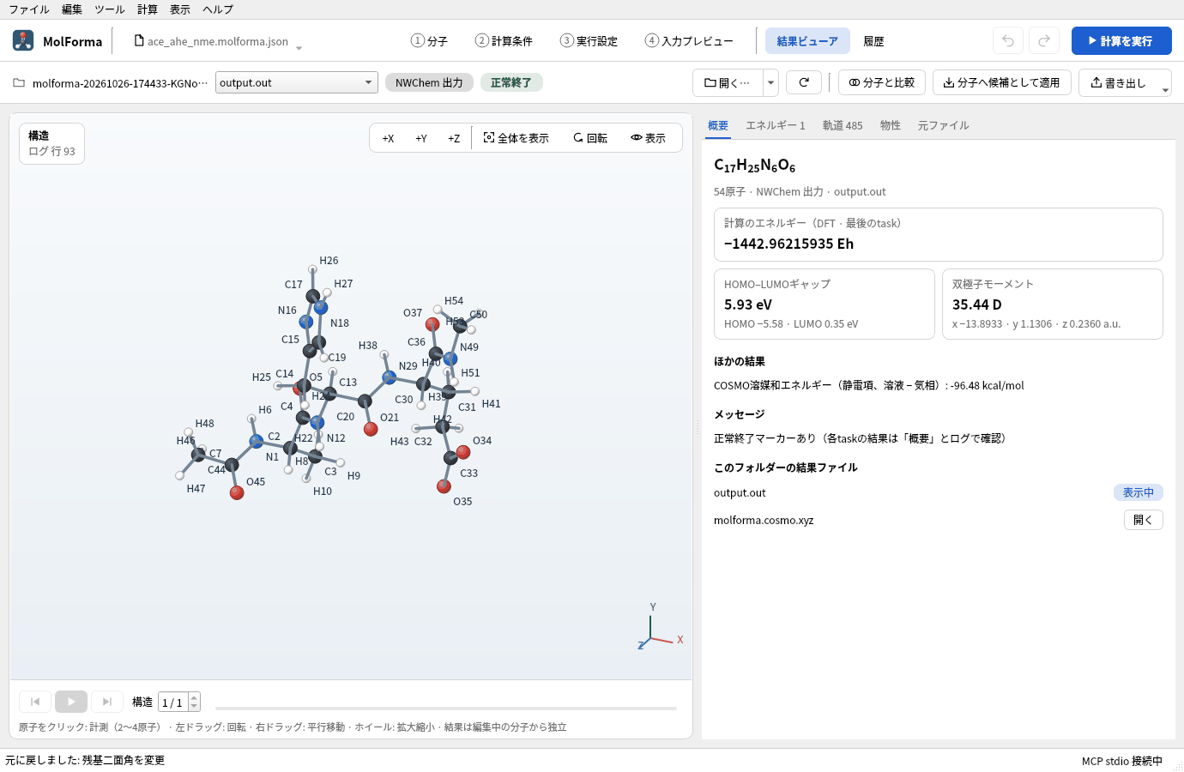The width and height of the screenshot is (1184, 772).
Task: Expand the 開く dropdown arrow
Action: tap(770, 82)
